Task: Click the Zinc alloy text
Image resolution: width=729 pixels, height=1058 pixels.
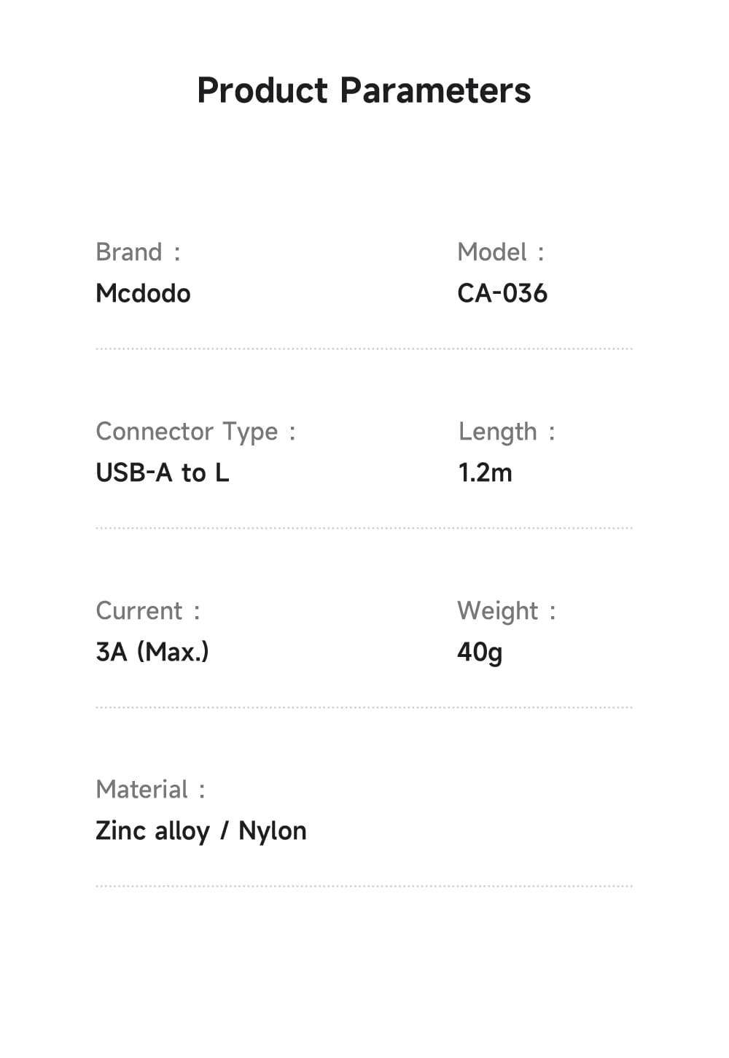Action: 152,831
